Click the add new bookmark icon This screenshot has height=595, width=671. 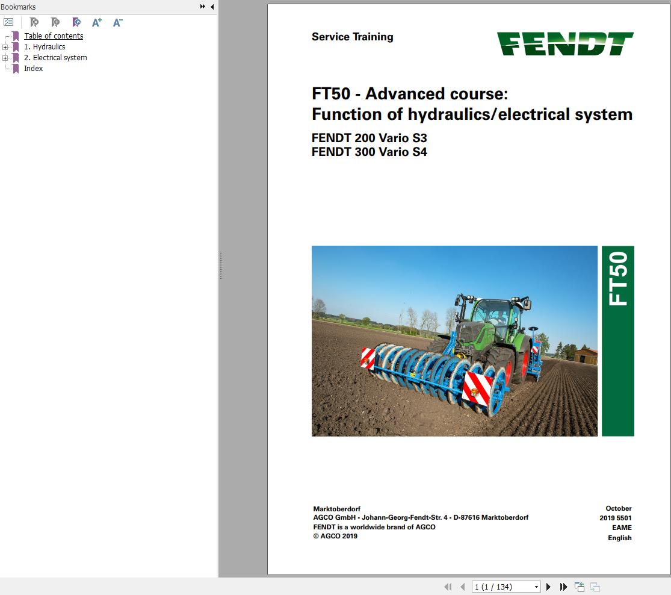click(x=55, y=22)
